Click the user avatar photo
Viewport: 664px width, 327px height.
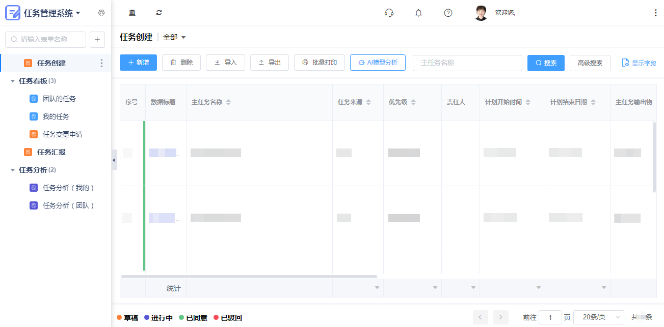pyautogui.click(x=481, y=13)
